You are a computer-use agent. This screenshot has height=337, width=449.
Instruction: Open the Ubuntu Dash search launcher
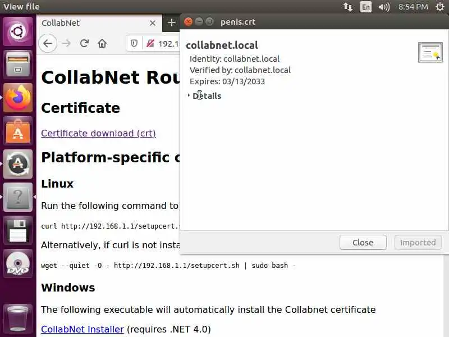[18, 31]
